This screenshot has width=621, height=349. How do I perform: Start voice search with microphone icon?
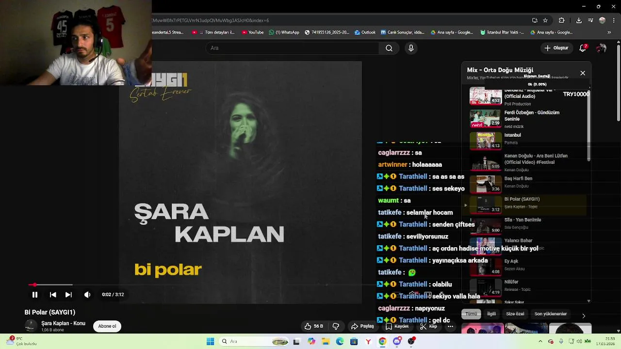(x=411, y=48)
